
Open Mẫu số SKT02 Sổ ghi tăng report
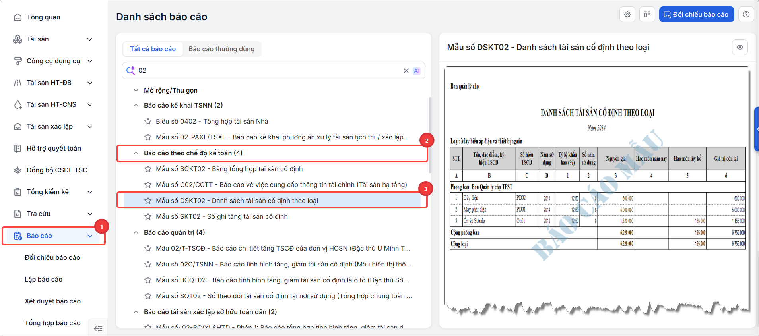click(222, 216)
